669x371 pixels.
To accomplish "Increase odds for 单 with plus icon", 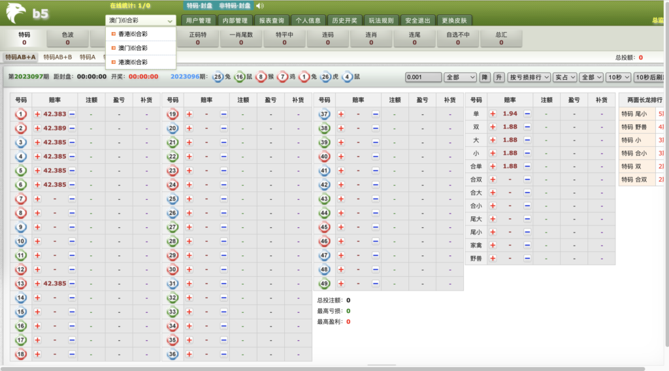I will pos(493,114).
